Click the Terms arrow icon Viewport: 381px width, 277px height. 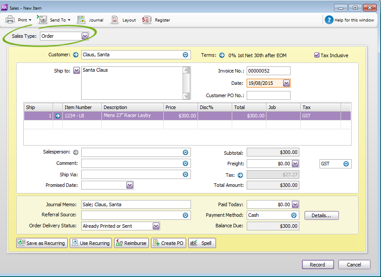[222, 55]
